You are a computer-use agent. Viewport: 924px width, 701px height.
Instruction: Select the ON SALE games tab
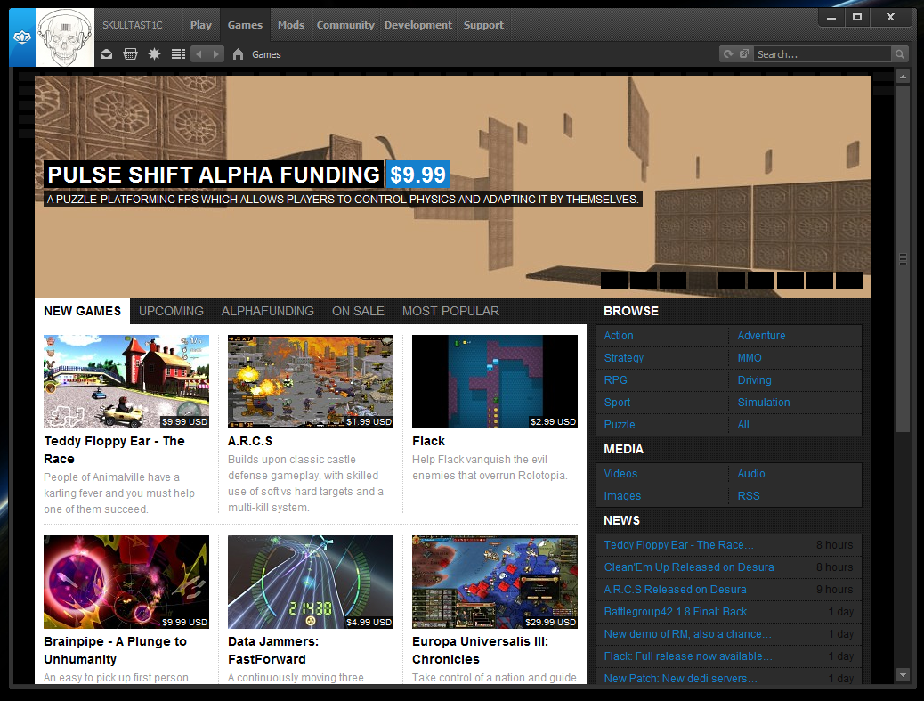pyautogui.click(x=358, y=311)
